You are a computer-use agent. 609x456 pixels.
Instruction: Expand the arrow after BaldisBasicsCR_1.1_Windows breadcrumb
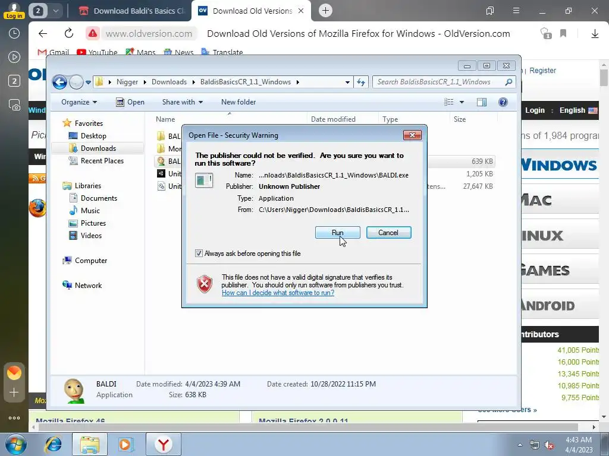pos(298,82)
